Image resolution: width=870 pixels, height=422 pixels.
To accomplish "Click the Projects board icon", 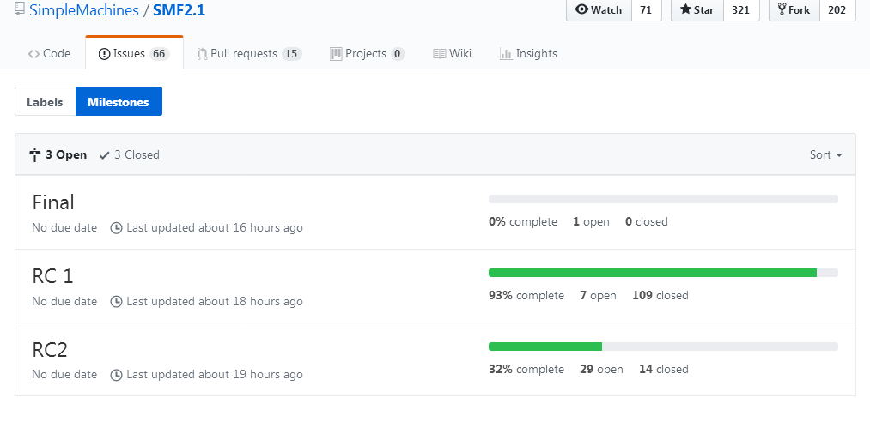I will 336,54.
